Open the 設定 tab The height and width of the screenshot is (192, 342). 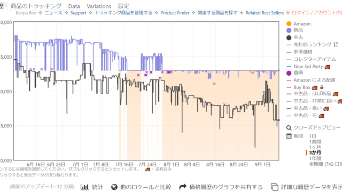point(123,6)
